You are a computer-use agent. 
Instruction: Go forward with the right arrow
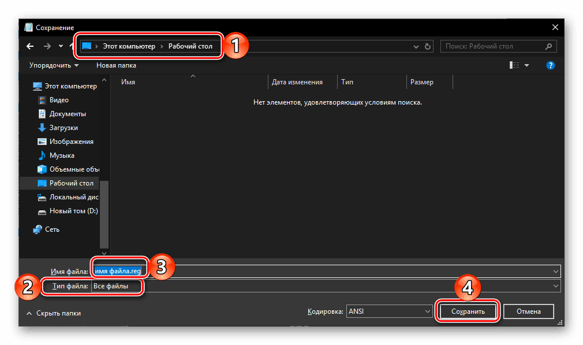tap(47, 46)
